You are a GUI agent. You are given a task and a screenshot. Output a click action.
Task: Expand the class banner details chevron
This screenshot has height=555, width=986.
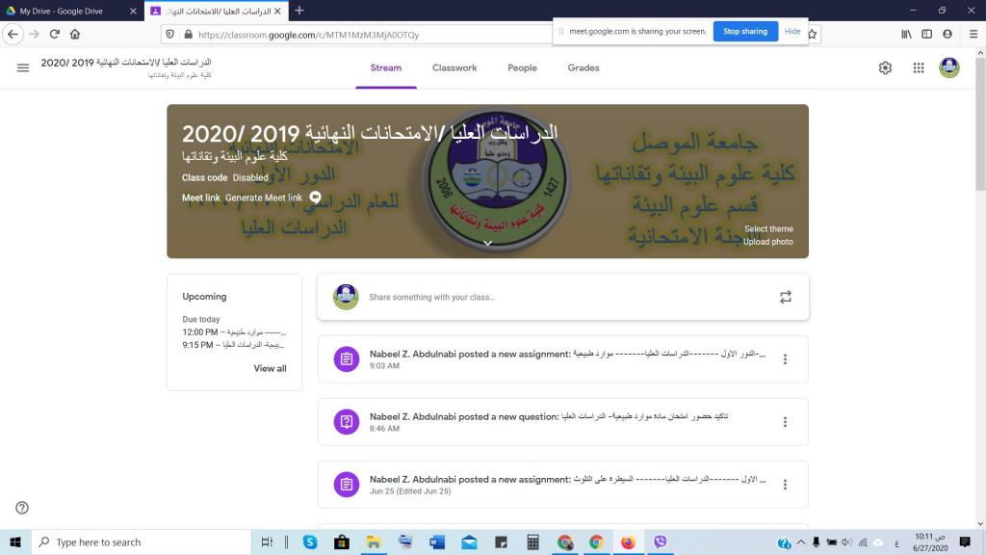point(487,244)
